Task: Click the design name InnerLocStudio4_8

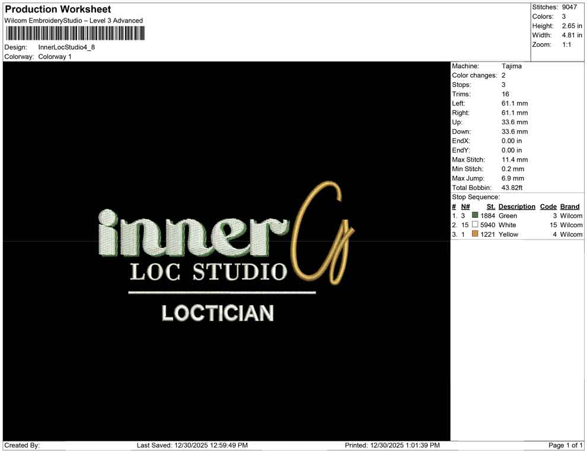Action: [x=65, y=48]
